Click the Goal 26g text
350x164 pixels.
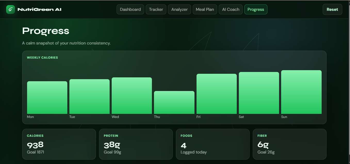click(266, 152)
